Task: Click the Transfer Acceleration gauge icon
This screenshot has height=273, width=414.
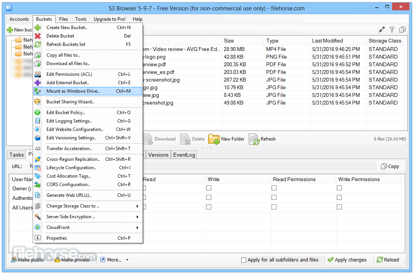Action: [38, 149]
